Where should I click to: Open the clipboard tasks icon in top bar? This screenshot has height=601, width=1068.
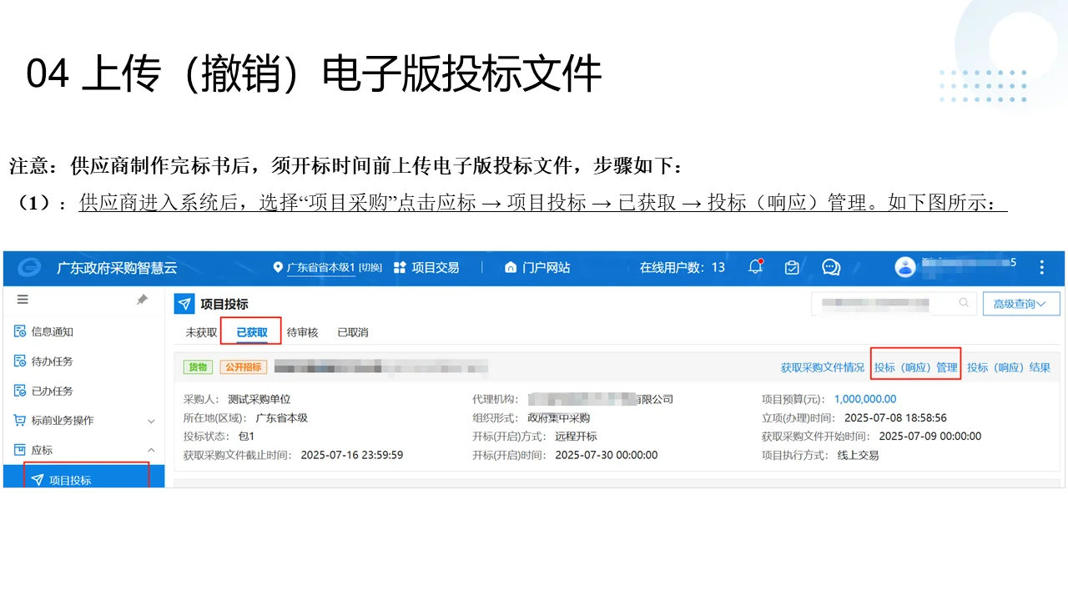coord(791,268)
